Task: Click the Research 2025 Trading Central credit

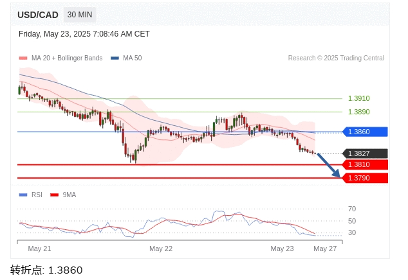Action: tap(336, 58)
